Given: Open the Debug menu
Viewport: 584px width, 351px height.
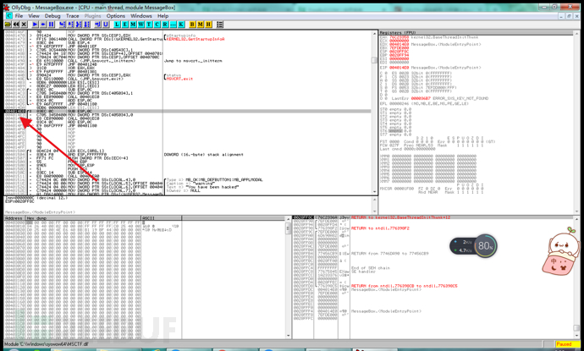Looking at the screenshot, I should (x=52, y=16).
